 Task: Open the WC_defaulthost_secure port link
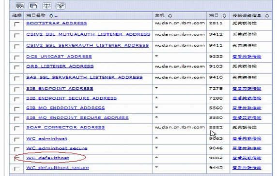58,167
